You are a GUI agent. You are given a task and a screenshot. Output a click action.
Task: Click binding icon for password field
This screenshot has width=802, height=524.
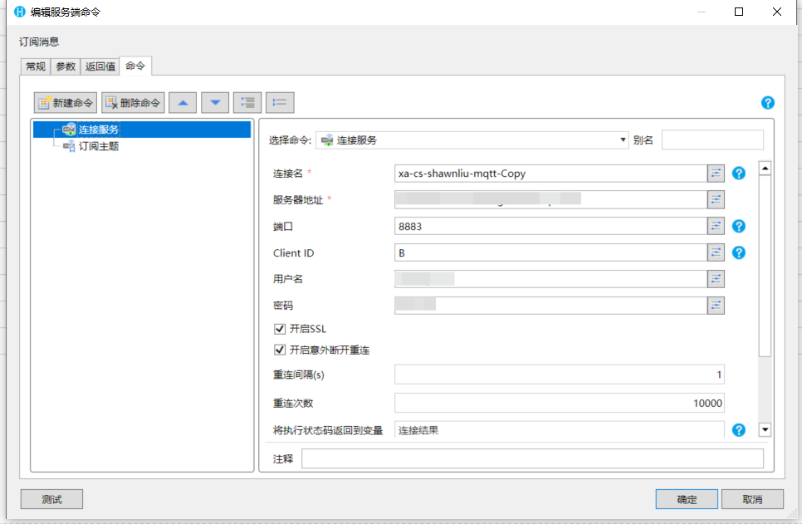point(716,306)
